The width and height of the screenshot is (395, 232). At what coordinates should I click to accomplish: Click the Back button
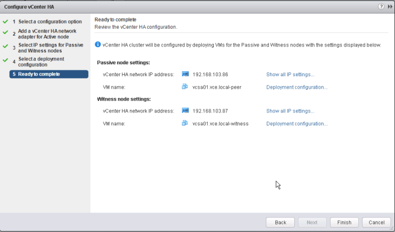[x=280, y=222]
